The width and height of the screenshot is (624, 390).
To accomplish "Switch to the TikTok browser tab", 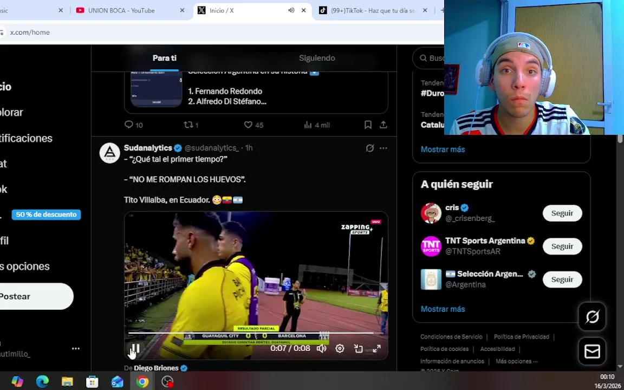I will (x=373, y=10).
